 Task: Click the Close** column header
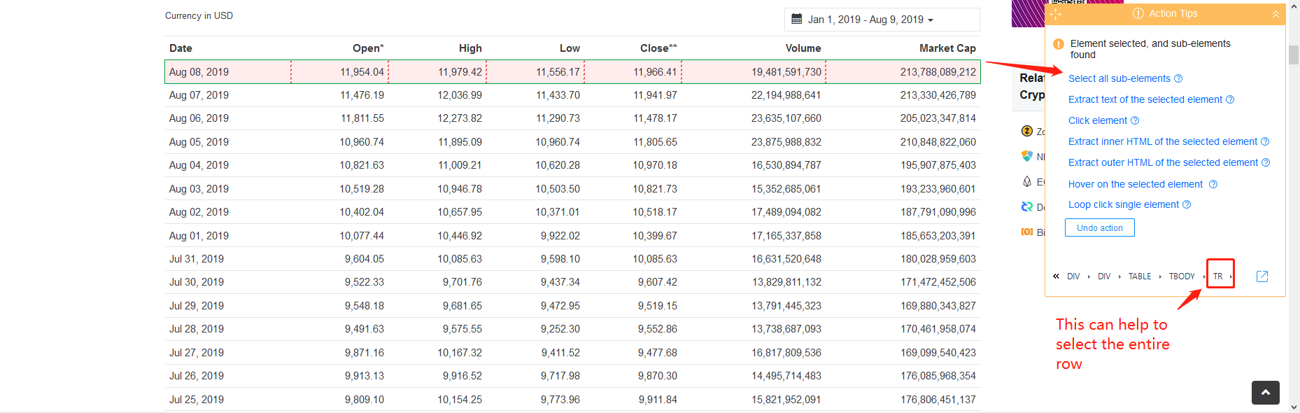pos(658,48)
